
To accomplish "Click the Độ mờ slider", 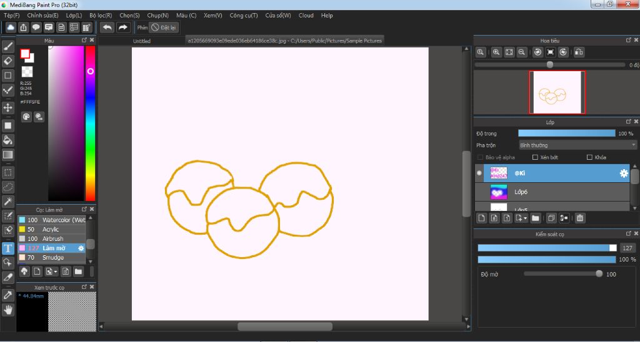I will click(x=563, y=274).
